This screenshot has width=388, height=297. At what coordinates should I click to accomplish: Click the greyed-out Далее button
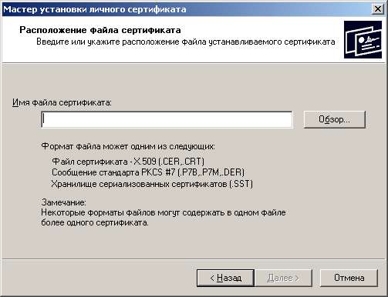[283, 278]
